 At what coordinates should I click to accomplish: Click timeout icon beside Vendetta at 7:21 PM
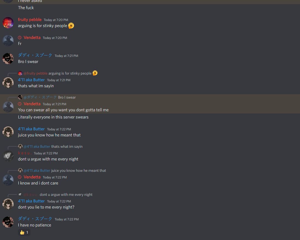(x=20, y=104)
